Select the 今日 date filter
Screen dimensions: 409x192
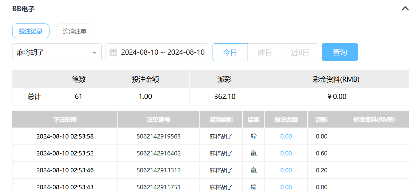[x=230, y=52]
